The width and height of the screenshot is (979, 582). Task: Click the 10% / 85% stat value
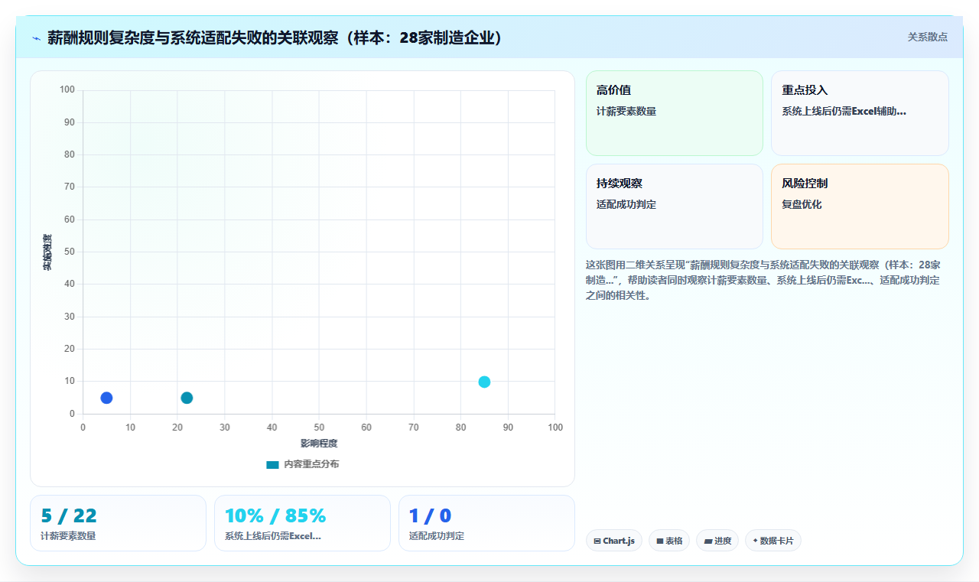coord(275,516)
